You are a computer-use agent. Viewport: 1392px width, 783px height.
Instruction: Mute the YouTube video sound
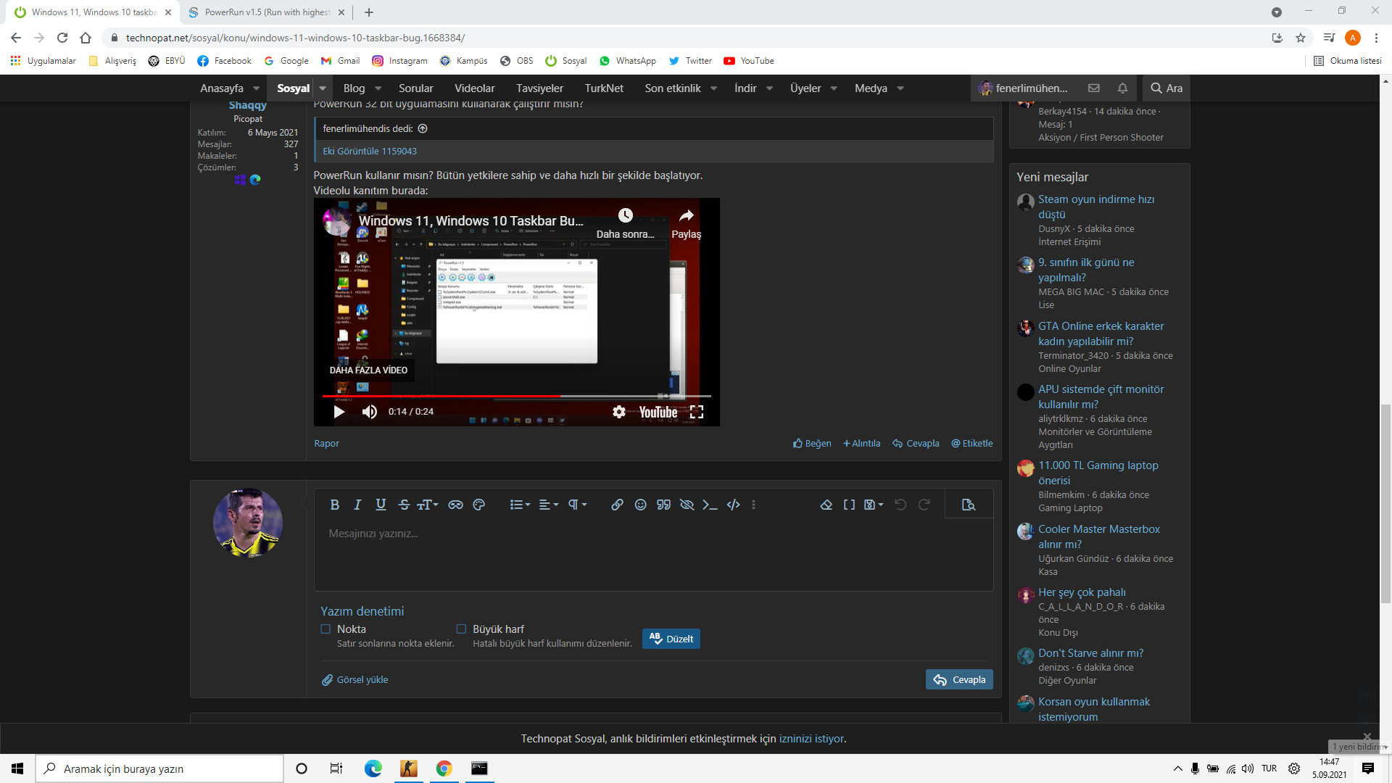(370, 412)
